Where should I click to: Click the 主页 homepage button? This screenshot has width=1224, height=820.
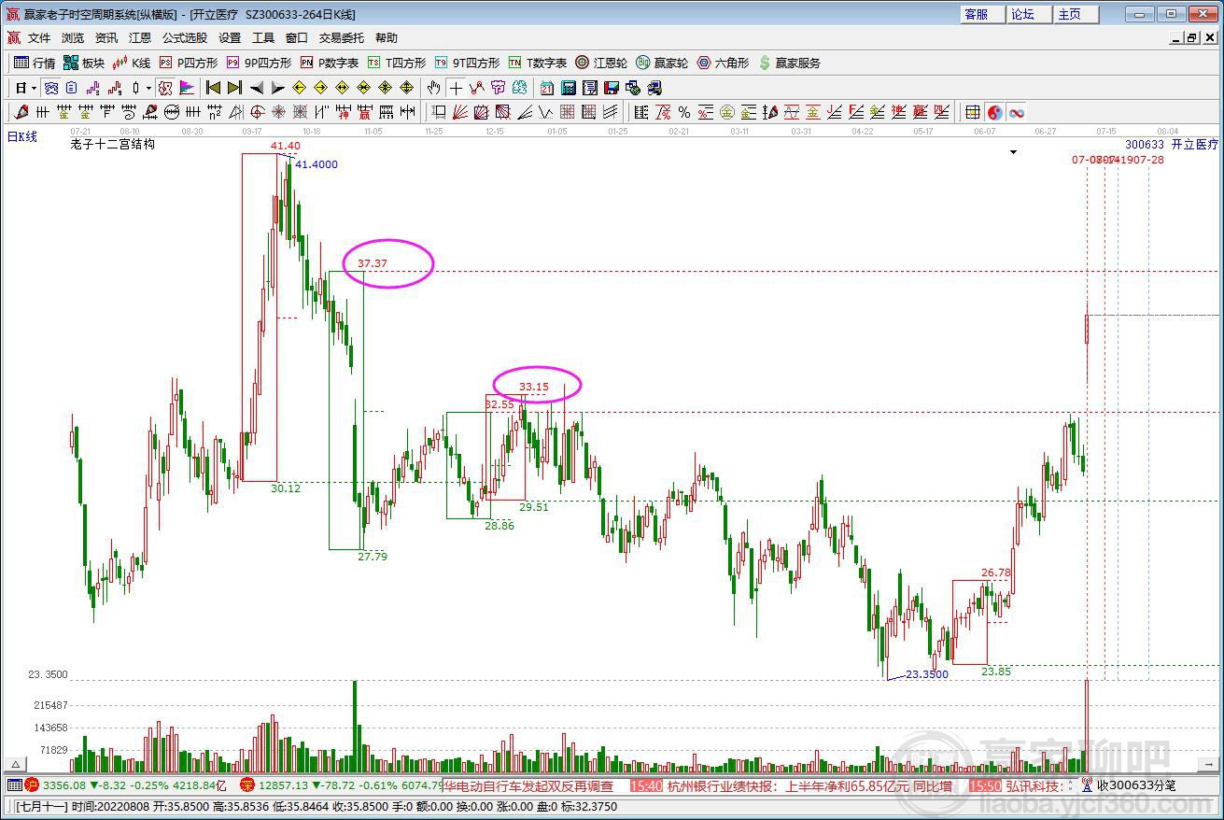(x=1076, y=14)
